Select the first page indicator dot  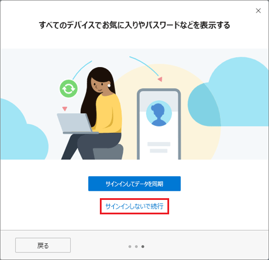[x=130, y=247]
